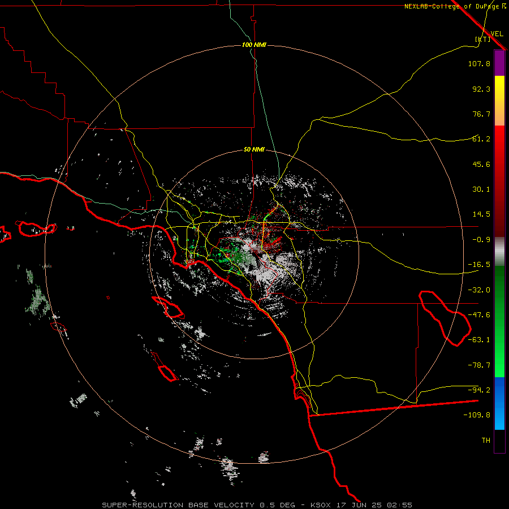Click the -16.5 velocity scale value
This screenshot has height=509, width=509.
[x=479, y=265]
